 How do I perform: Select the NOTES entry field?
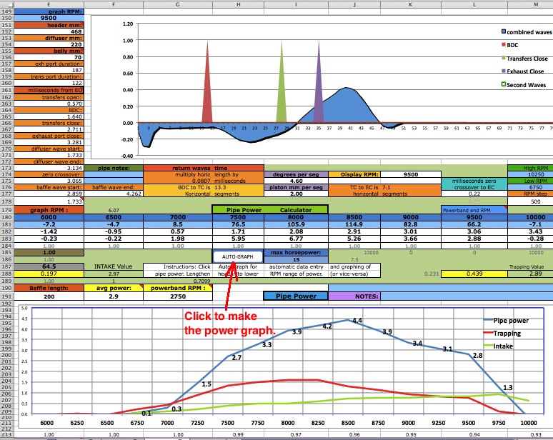pos(467,296)
